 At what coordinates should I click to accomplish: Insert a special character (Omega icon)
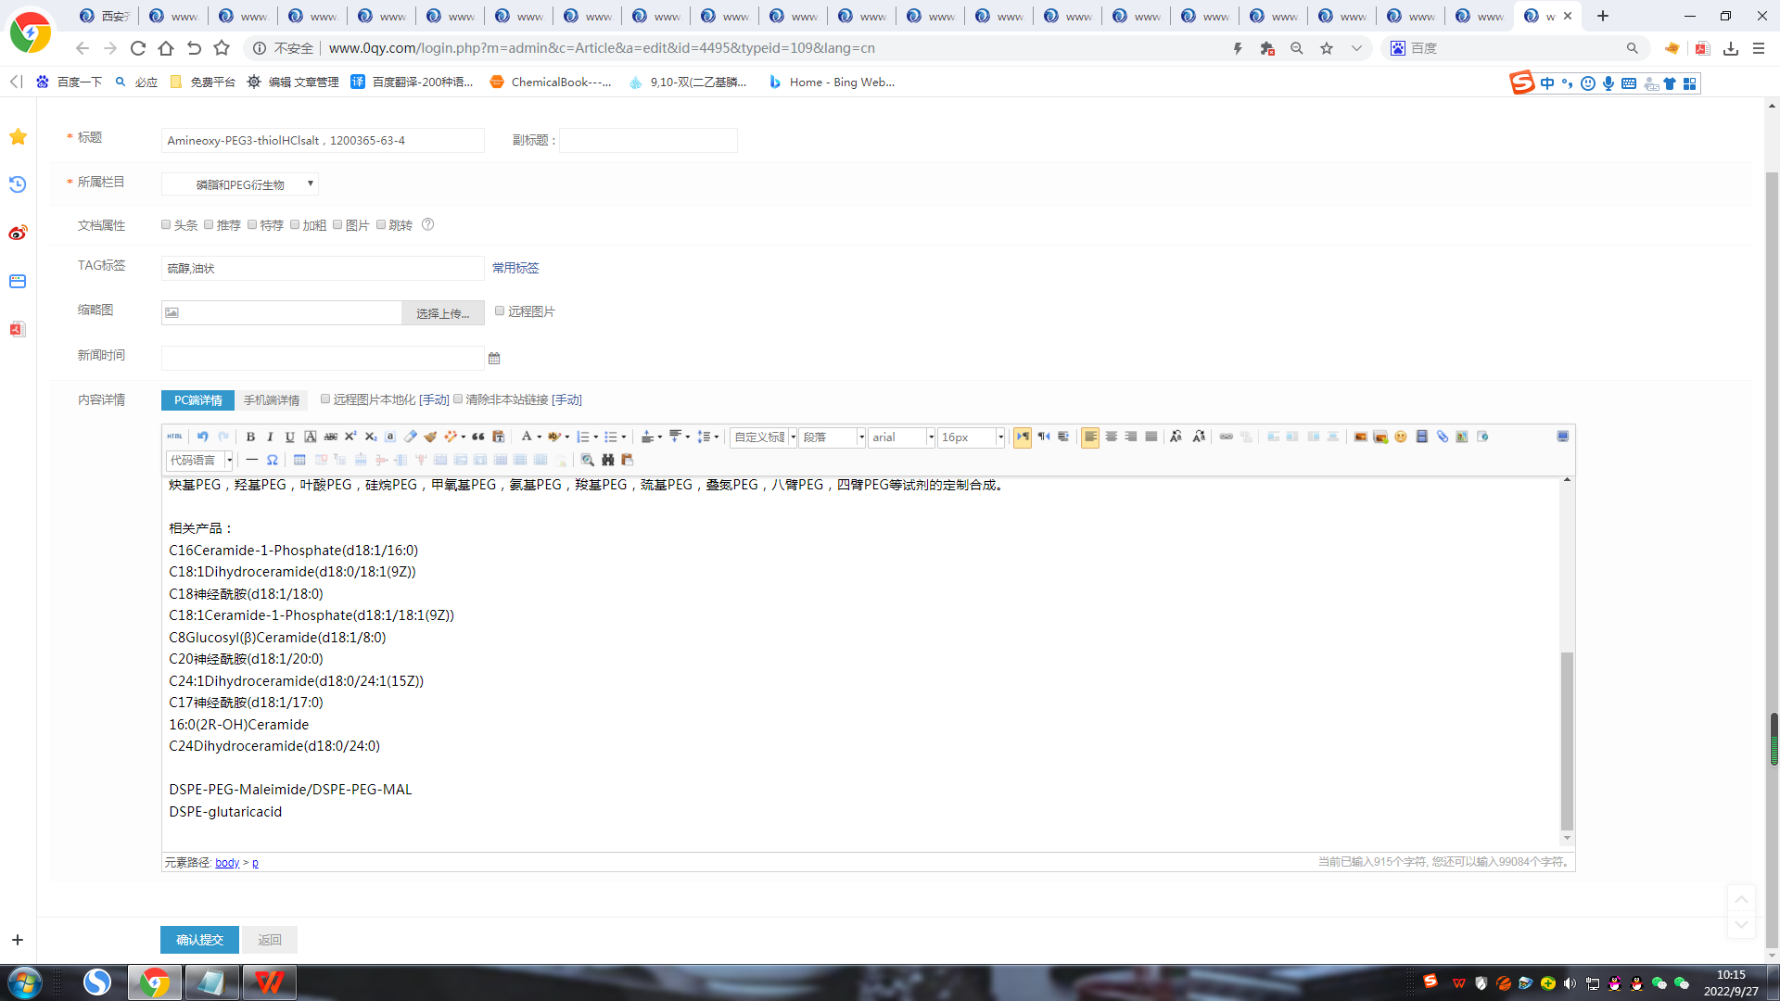point(272,460)
